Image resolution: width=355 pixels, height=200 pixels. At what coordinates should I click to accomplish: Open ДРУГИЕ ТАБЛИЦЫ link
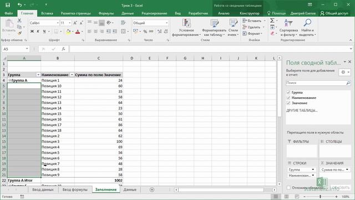point(302,111)
